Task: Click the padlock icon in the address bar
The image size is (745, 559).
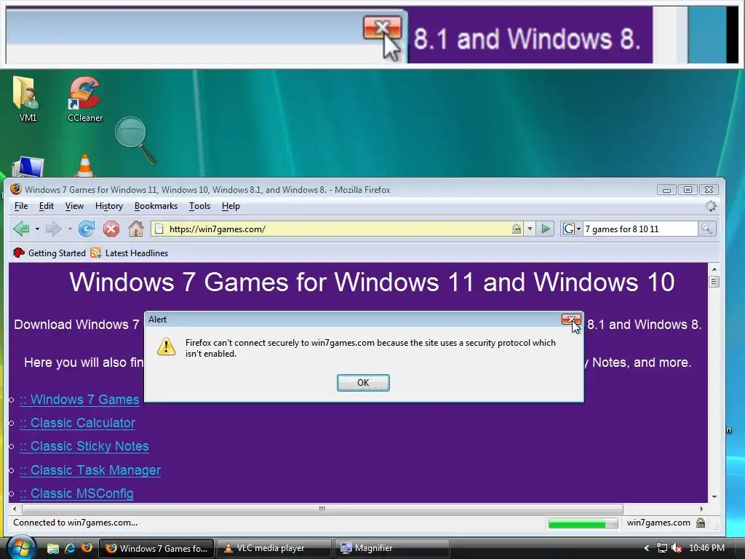Action: pyautogui.click(x=517, y=229)
